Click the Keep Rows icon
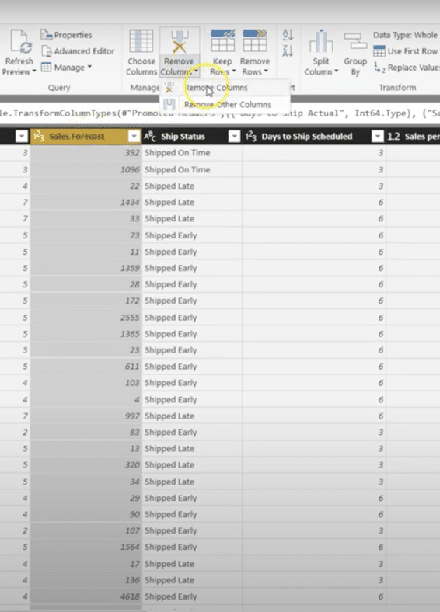440x612 pixels. pyautogui.click(x=223, y=40)
